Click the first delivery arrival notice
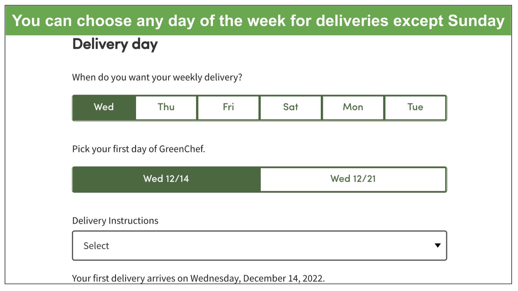The height and width of the screenshot is (291, 518). [198, 278]
